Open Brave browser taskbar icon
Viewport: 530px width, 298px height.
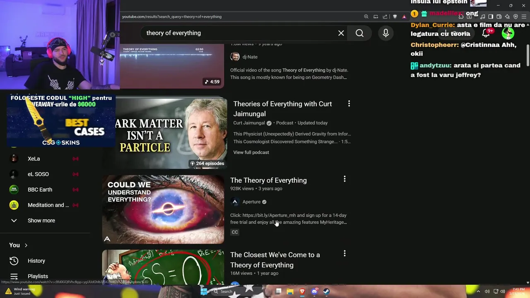pyautogui.click(x=302, y=291)
